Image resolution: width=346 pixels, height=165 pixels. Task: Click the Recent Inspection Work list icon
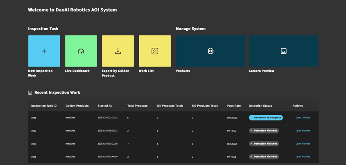[x=30, y=93]
